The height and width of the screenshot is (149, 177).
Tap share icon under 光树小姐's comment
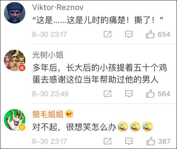tap(108, 94)
